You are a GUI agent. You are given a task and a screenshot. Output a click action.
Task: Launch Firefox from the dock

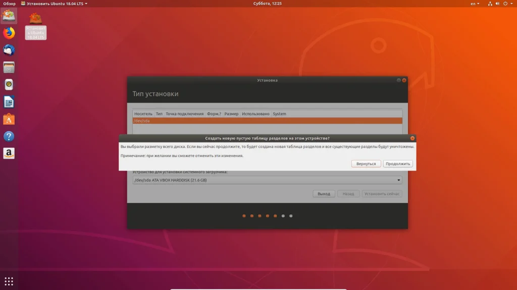coord(9,33)
